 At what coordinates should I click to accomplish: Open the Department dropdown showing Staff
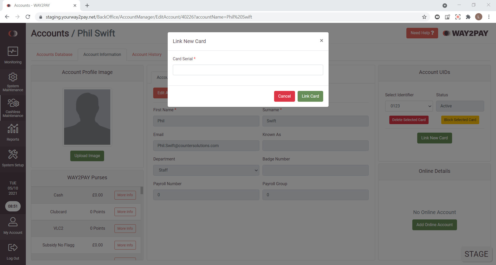coord(206,170)
